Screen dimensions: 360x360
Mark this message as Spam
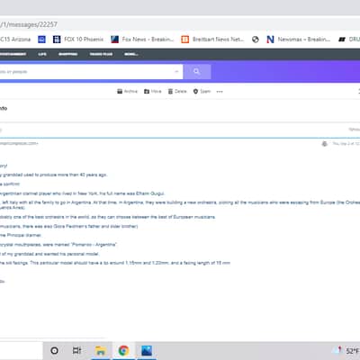coord(202,91)
